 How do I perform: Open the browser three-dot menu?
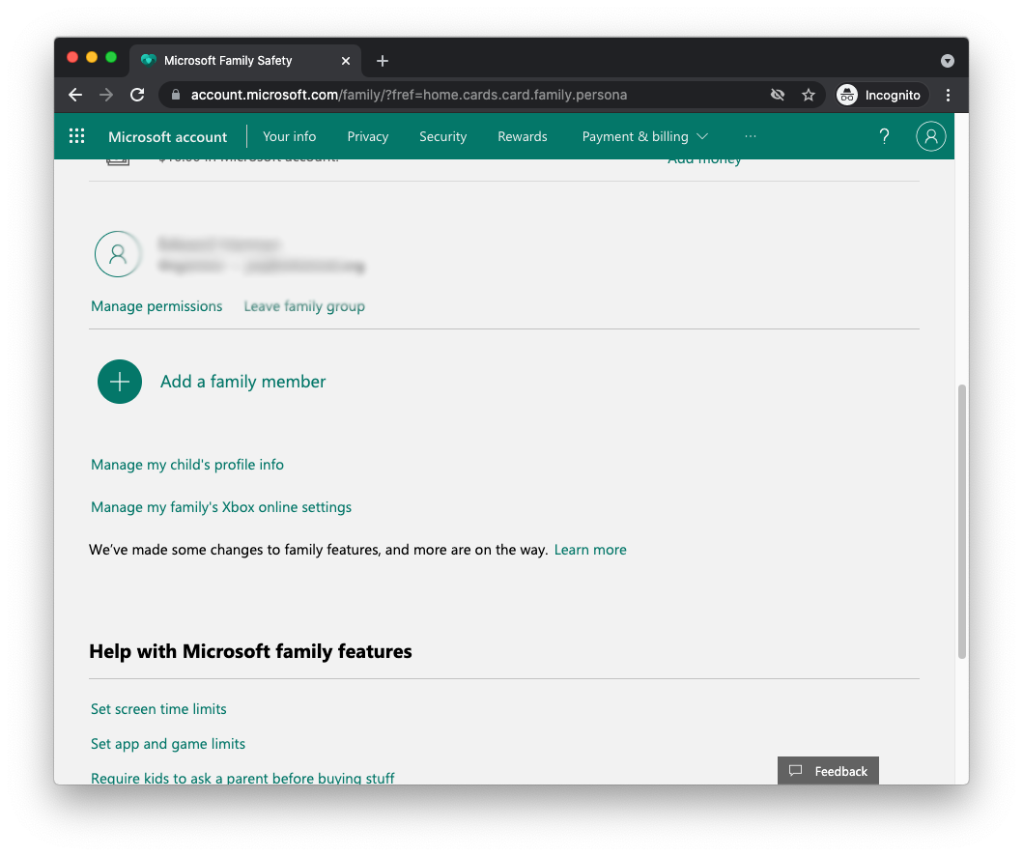tap(948, 95)
